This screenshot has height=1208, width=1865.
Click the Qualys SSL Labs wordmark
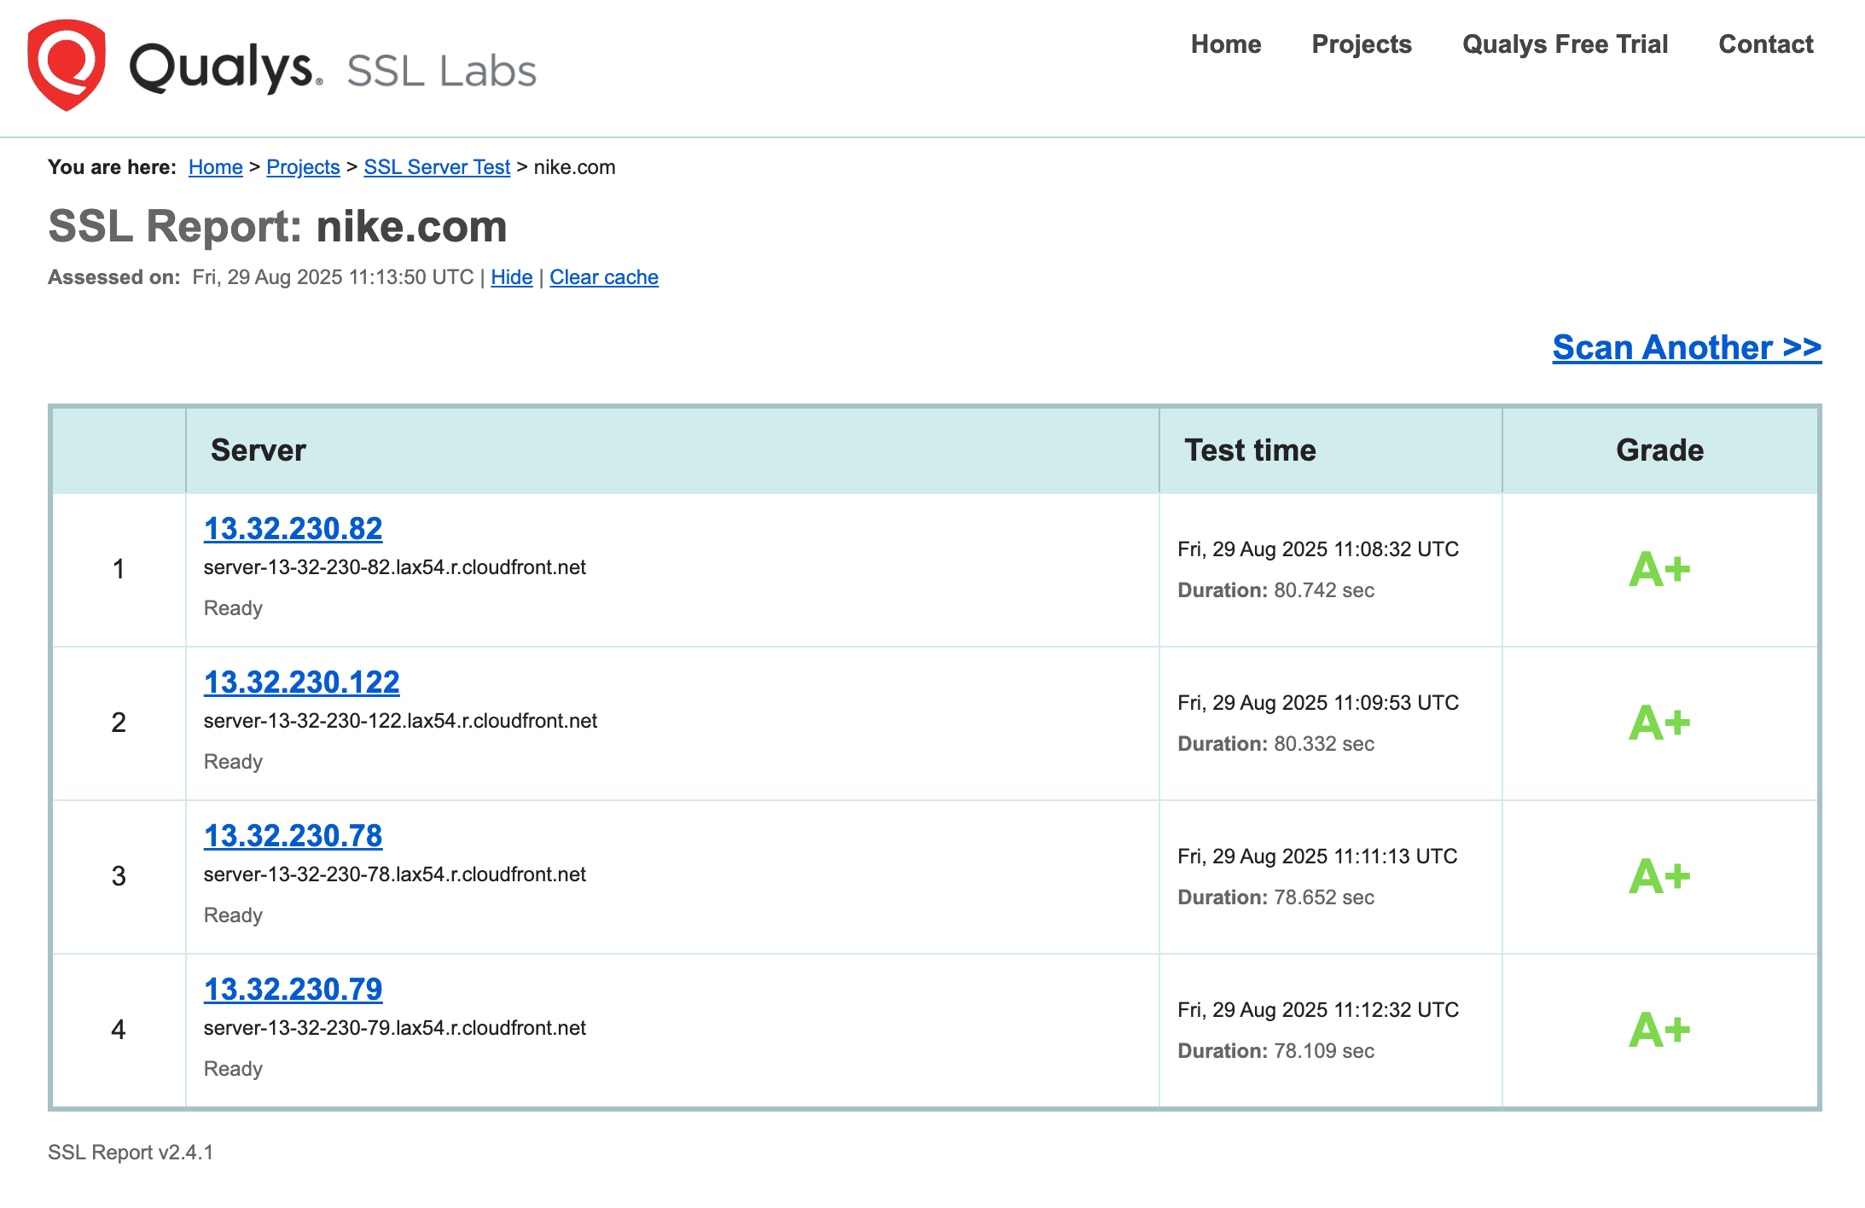(333, 69)
